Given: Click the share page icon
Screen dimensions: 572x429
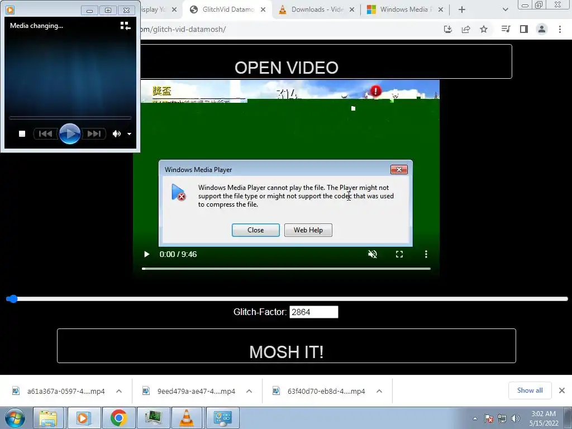Looking at the screenshot, I should point(466,29).
